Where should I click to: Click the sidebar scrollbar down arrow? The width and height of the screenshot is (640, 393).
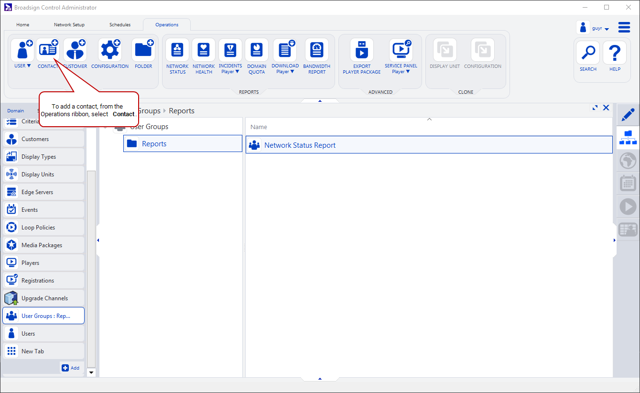click(x=91, y=372)
